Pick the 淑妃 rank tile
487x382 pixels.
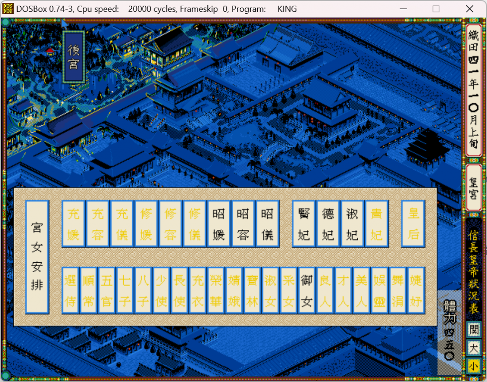[x=352, y=224]
